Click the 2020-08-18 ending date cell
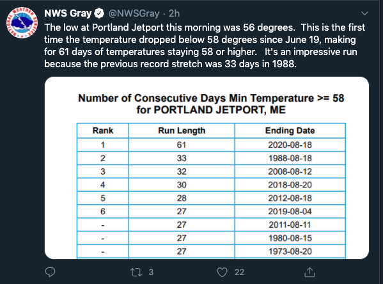383x284 pixels. point(290,145)
